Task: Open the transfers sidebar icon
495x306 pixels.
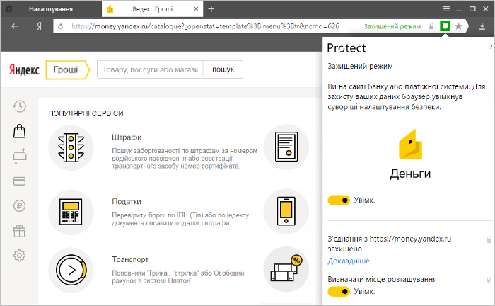Action: [20, 156]
